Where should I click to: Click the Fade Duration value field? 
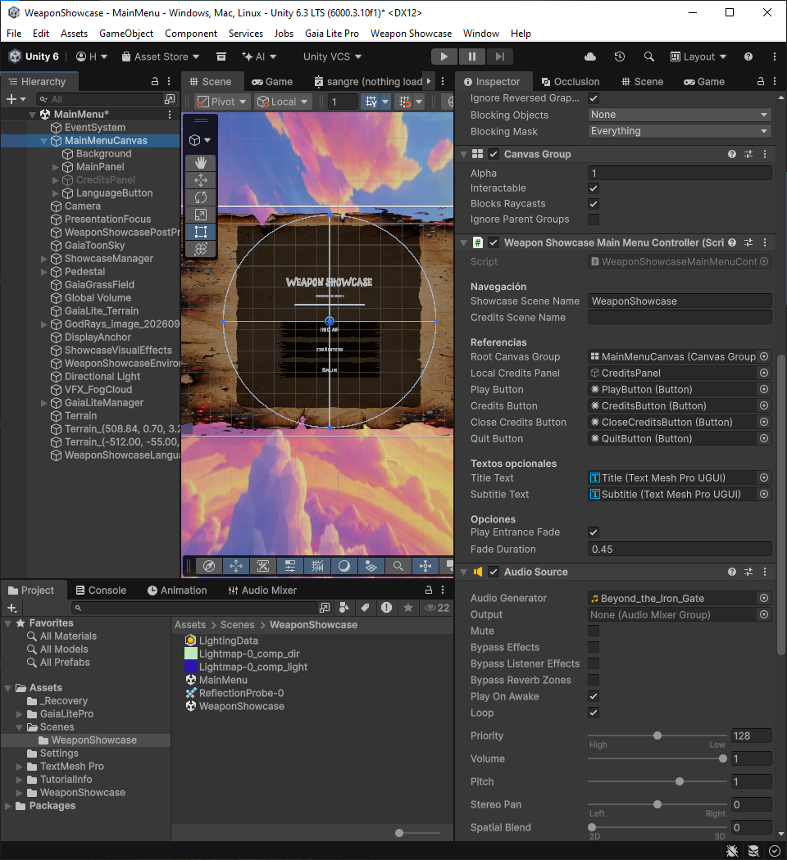pyautogui.click(x=680, y=549)
